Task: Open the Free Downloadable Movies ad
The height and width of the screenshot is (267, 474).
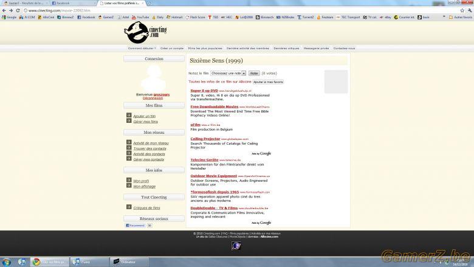Action: pos(215,107)
